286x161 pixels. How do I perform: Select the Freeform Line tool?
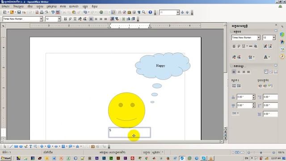(26, 146)
